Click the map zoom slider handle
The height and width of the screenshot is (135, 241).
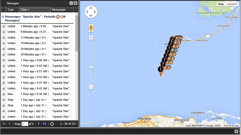click(x=91, y=67)
